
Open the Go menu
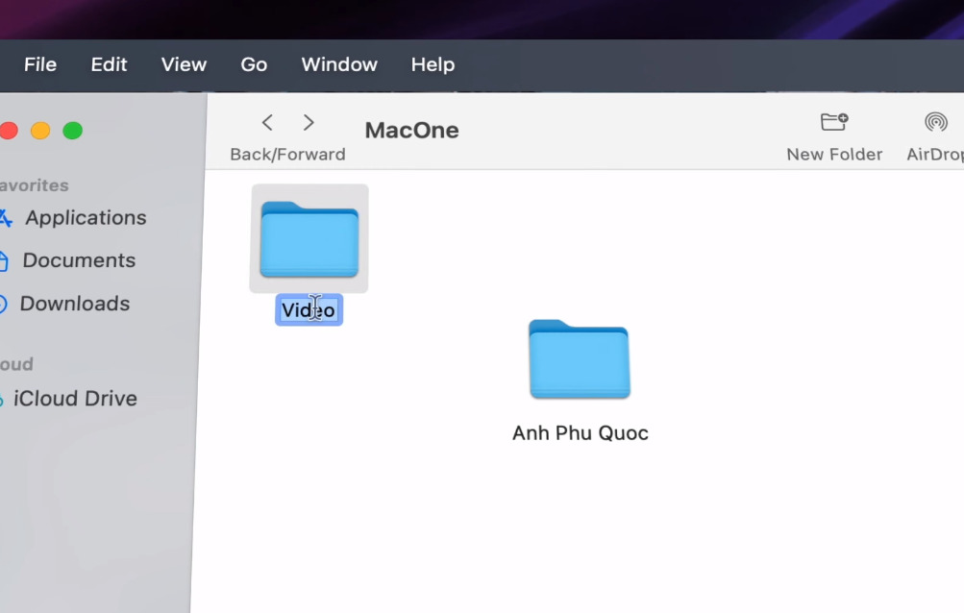[254, 64]
